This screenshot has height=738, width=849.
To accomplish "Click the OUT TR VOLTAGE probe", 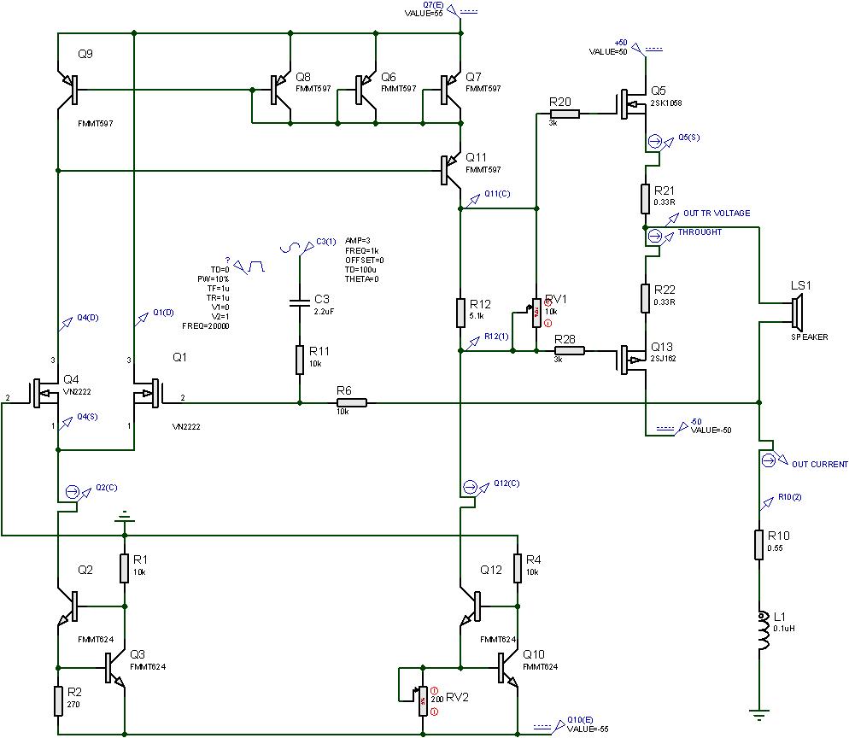I will click(672, 219).
